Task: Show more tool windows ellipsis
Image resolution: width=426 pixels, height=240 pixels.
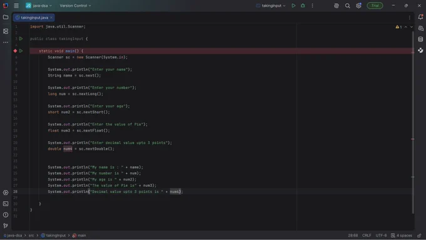Action: click(6, 43)
